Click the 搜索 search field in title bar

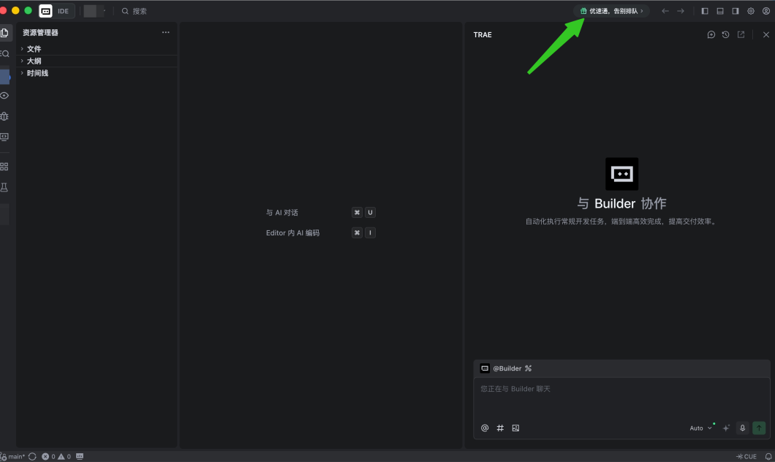click(x=135, y=11)
